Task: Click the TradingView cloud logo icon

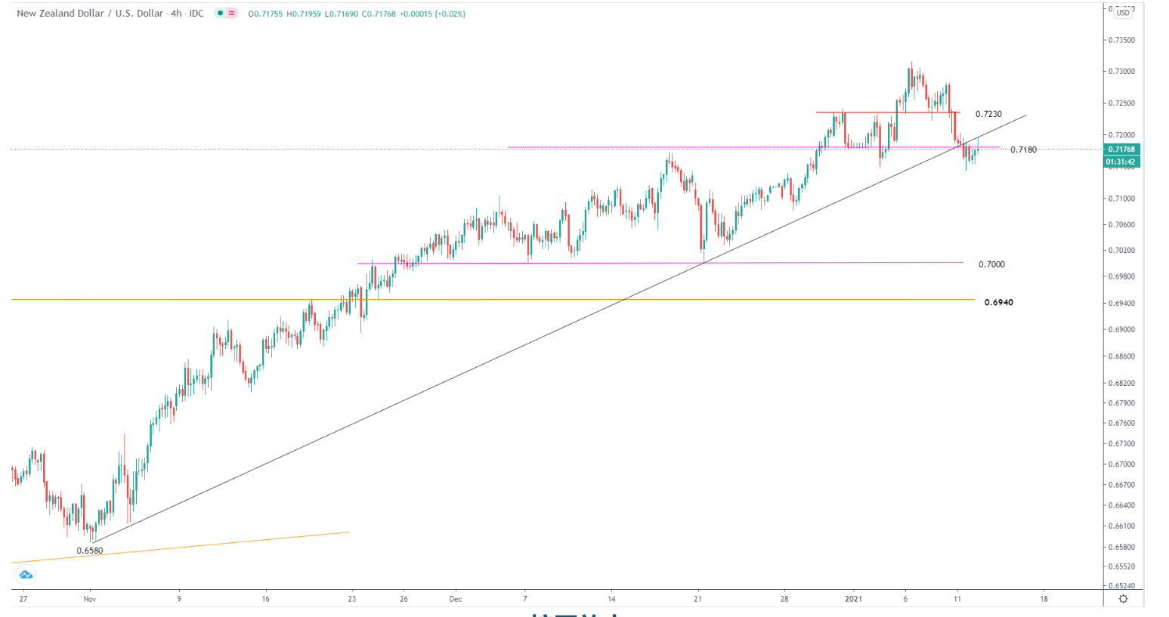Action: (x=26, y=575)
